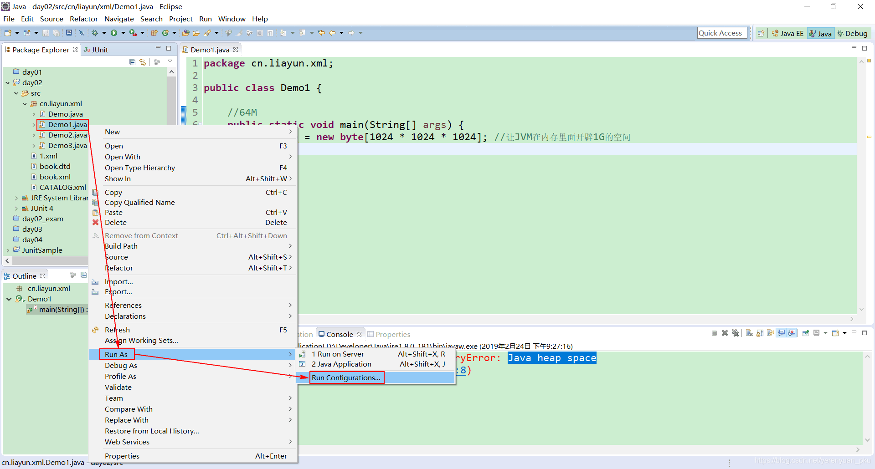875x469 pixels.
Task: Collapse Demo1 class in Outline view
Action: (x=9, y=299)
